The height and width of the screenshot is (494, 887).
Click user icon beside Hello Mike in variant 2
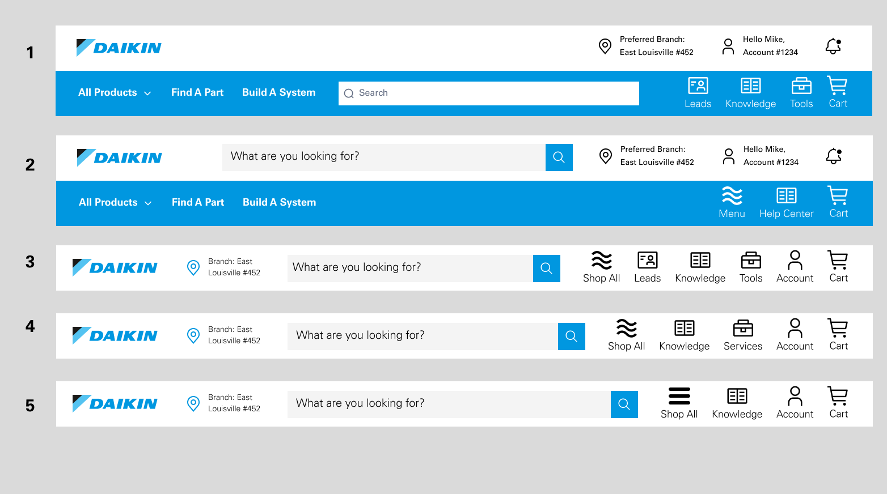[729, 156]
